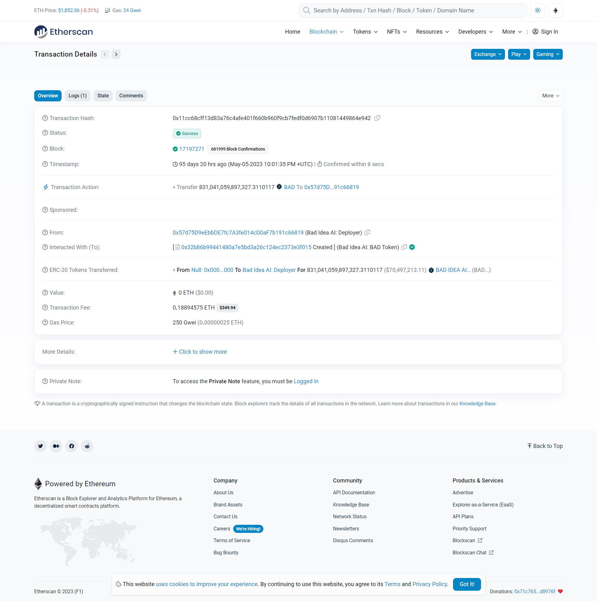Screen dimensions: 597x601
Task: Expand the Tokens navigation menu
Action: [365, 32]
